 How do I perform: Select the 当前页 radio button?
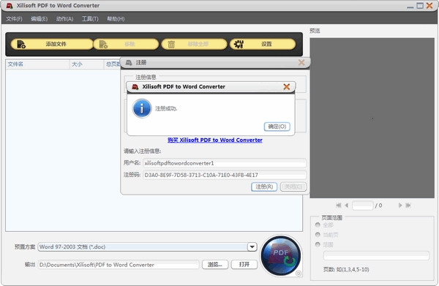click(318, 235)
